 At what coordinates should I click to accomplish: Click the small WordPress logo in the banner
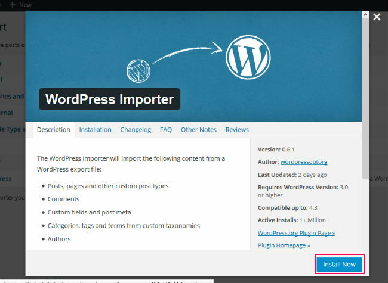click(x=138, y=71)
